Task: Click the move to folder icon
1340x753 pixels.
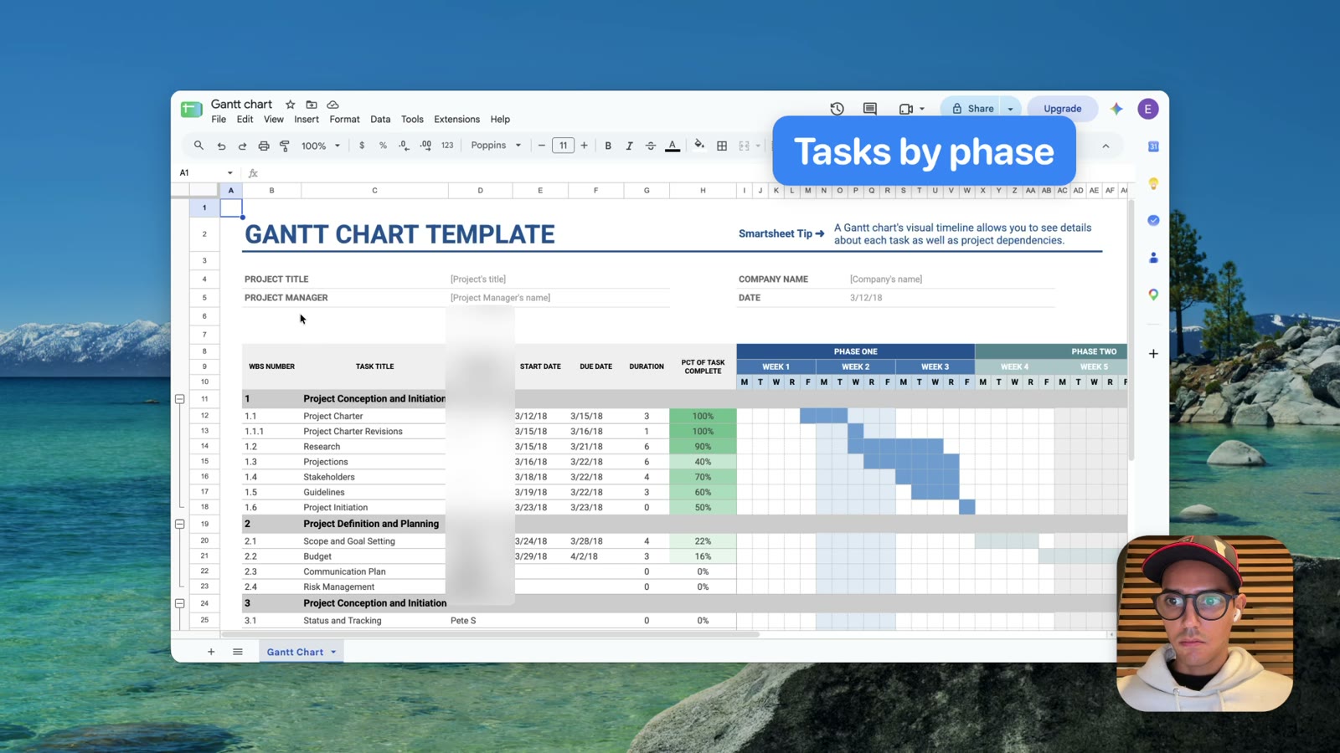Action: (x=312, y=105)
